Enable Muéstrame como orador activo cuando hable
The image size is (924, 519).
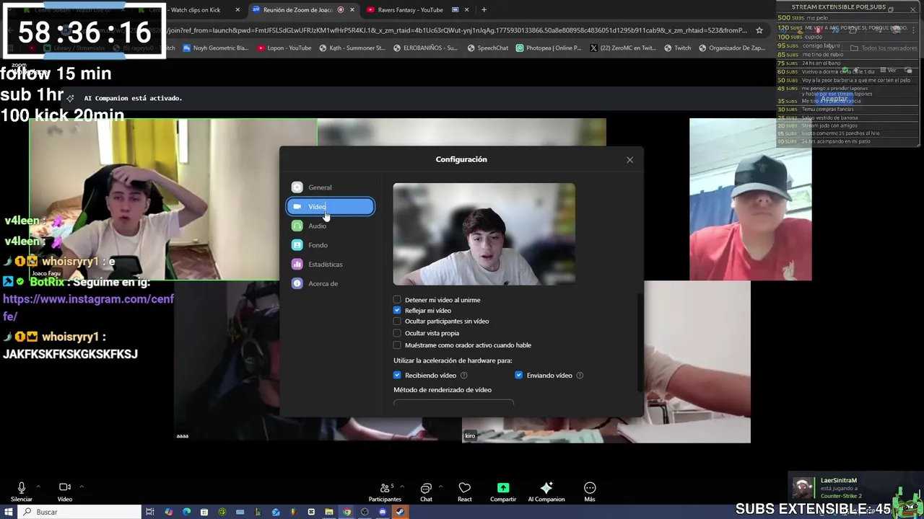[397, 345]
